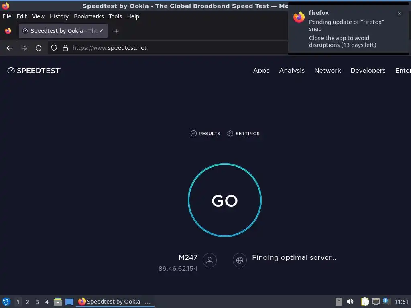Switch to workspace 3

pyautogui.click(x=37, y=302)
